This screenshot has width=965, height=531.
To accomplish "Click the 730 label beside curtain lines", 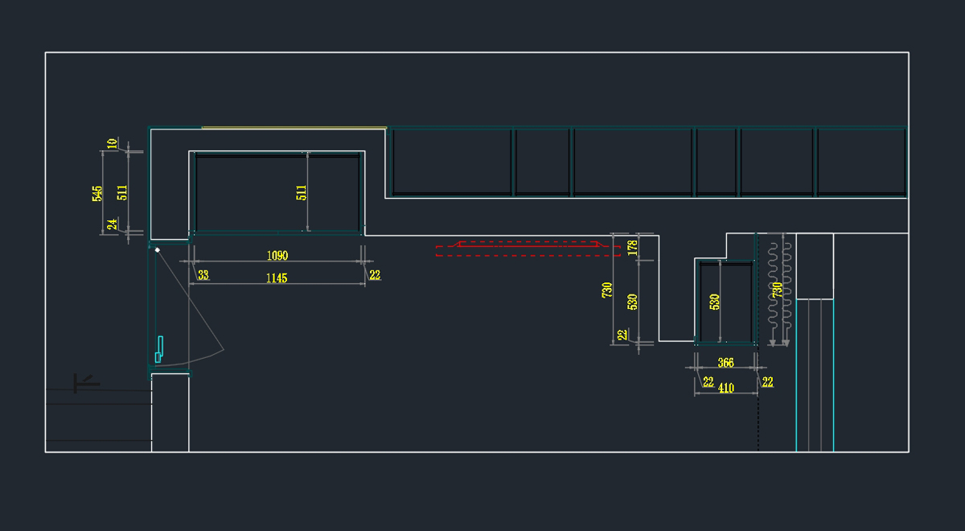I will 777,290.
